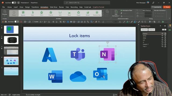Image resolution: width=172 pixels, height=96 pixels.
Task: Open the Comments button
Action: point(156,7)
